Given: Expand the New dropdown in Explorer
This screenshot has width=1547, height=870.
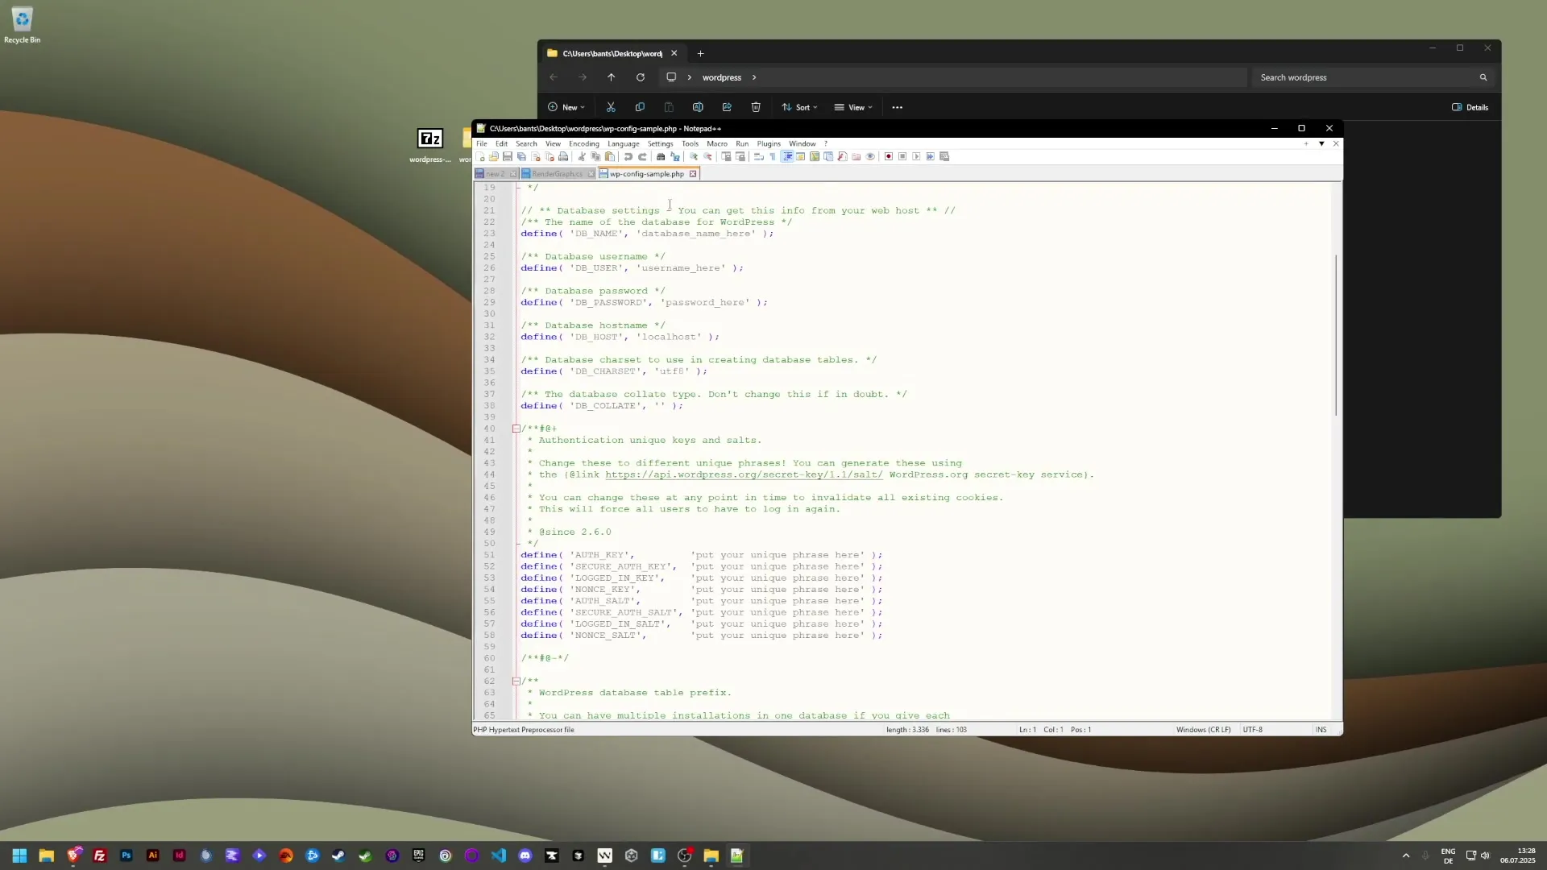Looking at the screenshot, I should click(566, 107).
